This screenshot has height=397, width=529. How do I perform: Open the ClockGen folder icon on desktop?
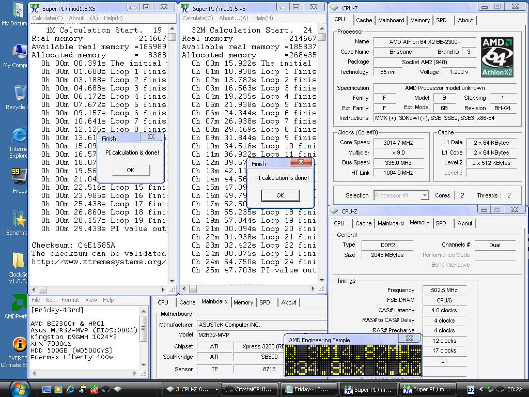pyautogui.click(x=19, y=262)
